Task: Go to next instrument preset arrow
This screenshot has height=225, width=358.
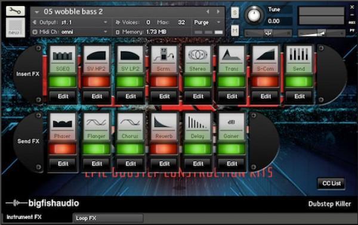Action: 218,12
